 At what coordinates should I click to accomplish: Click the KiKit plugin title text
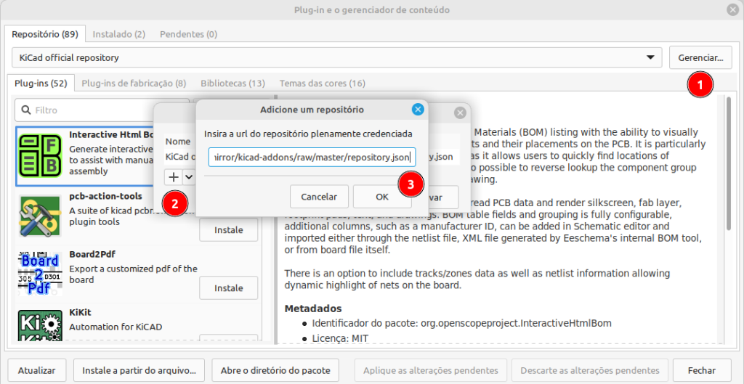(80, 312)
